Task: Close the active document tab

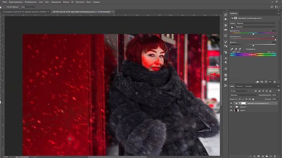Action: pyautogui.click(x=113, y=12)
